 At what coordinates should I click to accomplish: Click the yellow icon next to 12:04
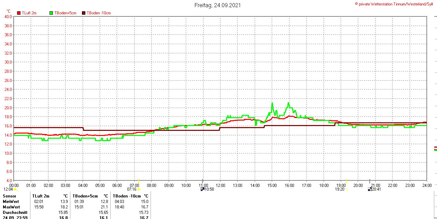click(15, 189)
